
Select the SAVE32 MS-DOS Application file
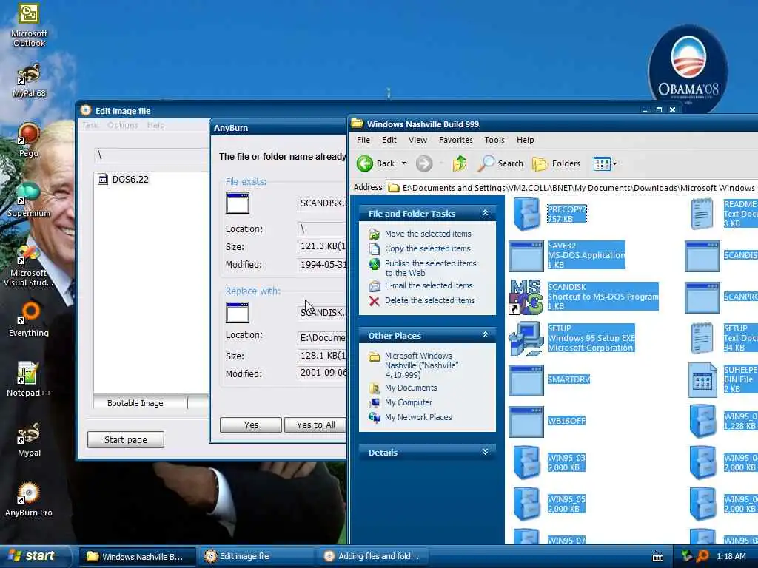tap(567, 255)
